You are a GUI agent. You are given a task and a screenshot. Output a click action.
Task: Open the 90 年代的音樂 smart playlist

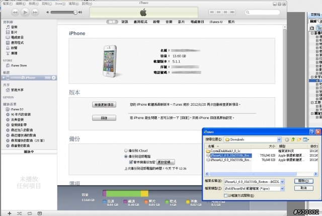click(18, 114)
